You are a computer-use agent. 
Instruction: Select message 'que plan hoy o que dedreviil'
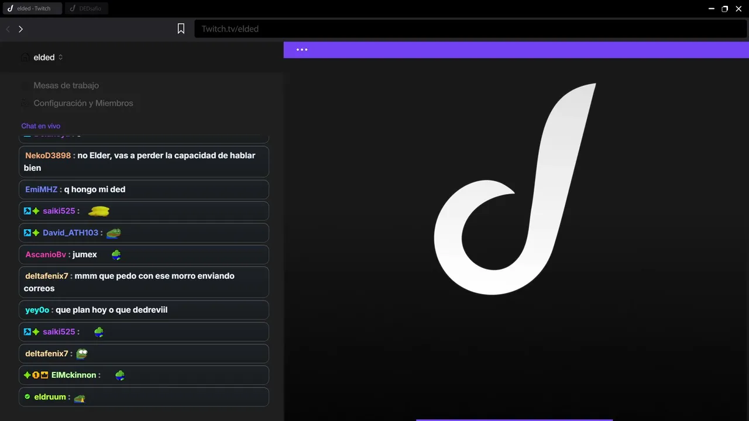click(x=112, y=310)
